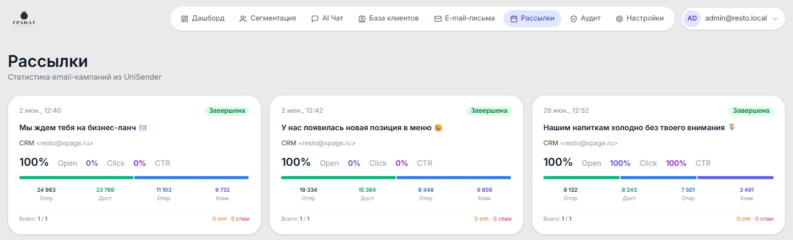Click the opened count "11 103"

[163, 190]
